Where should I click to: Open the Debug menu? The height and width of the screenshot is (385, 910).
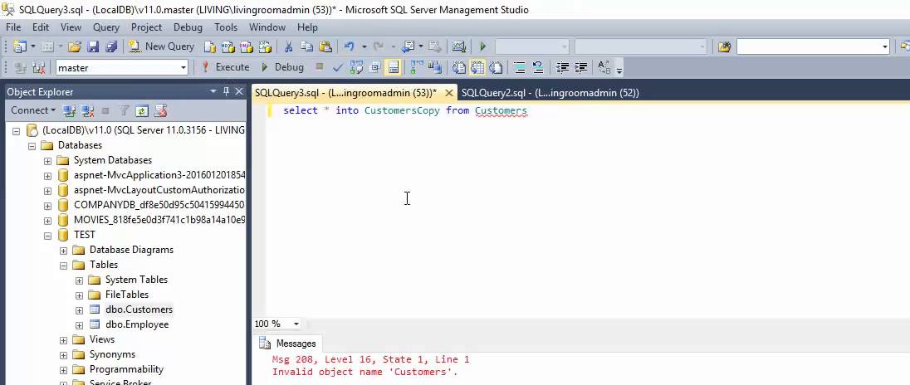pyautogui.click(x=188, y=27)
